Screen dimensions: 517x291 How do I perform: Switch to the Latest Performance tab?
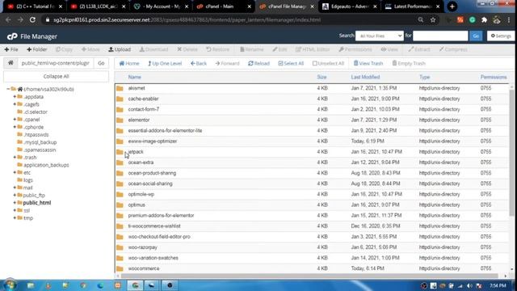click(412, 6)
